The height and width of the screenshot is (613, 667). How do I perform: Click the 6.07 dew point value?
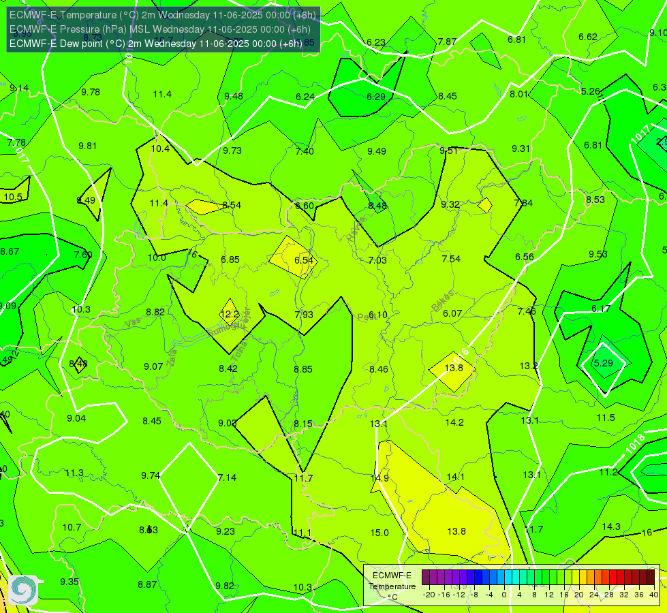coord(452,313)
